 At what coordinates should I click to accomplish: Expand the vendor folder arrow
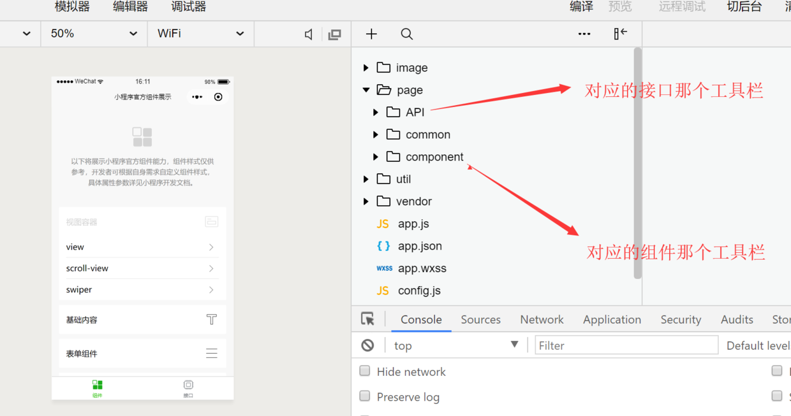(x=366, y=201)
